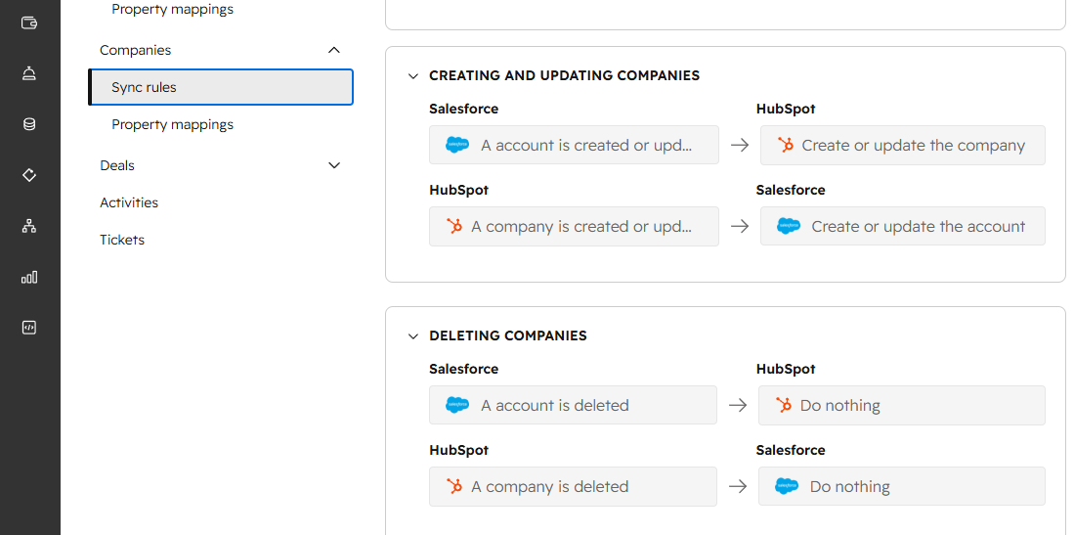Click Salesforce logo in second 'Do nothing' box
1074x535 pixels.
[787, 486]
